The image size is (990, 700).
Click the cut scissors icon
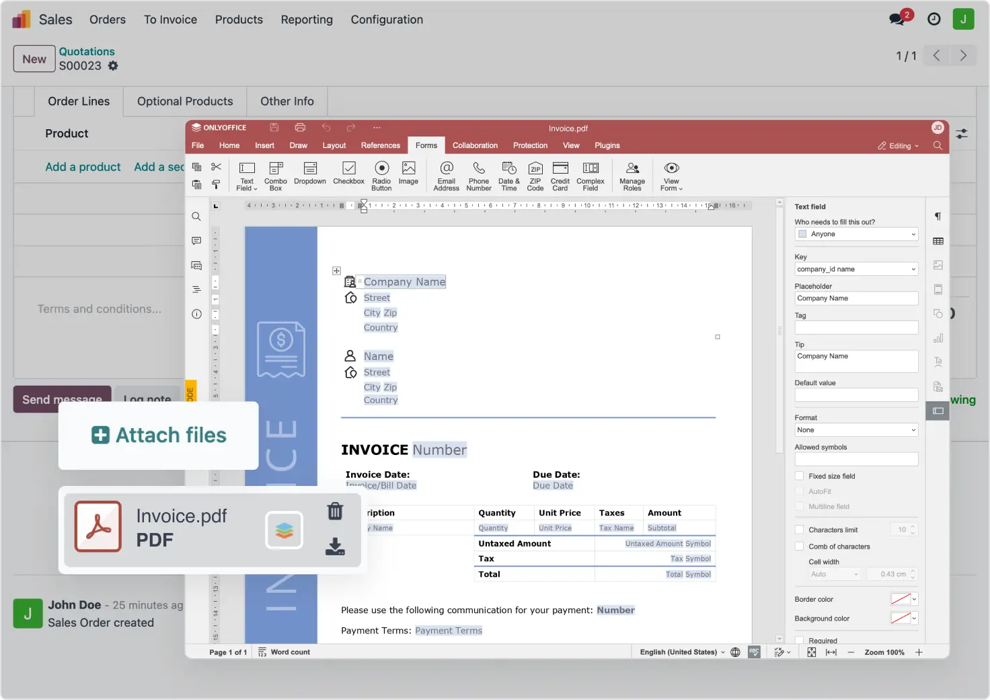click(x=216, y=166)
